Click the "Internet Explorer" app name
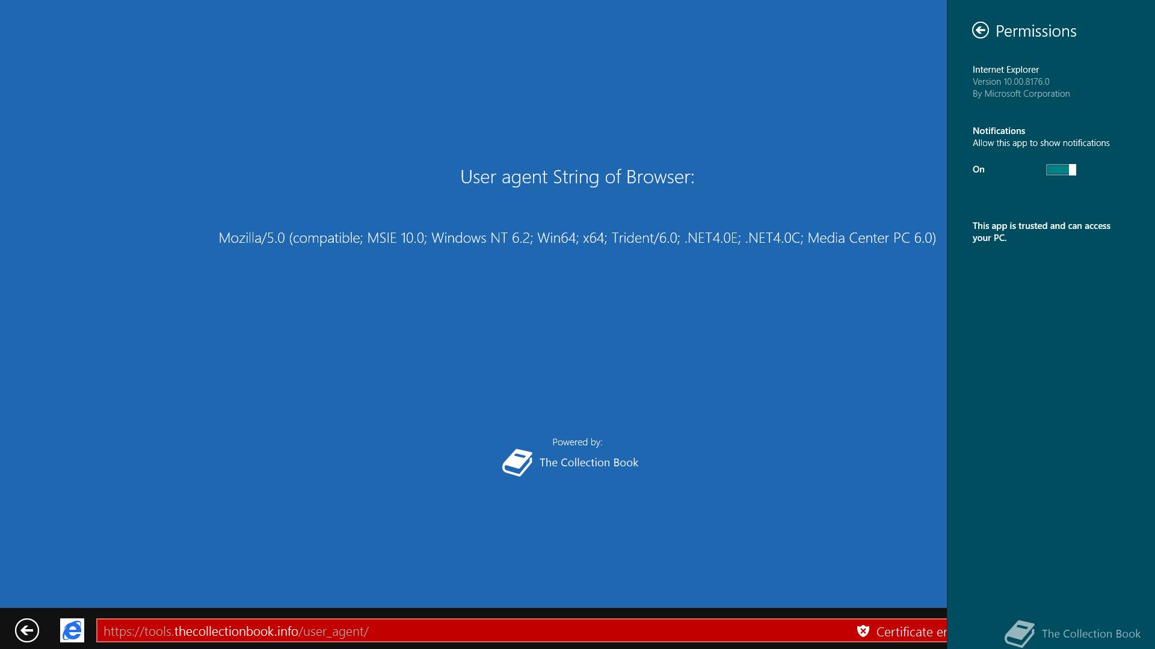Viewport: 1155px width, 649px height. [x=1005, y=70]
